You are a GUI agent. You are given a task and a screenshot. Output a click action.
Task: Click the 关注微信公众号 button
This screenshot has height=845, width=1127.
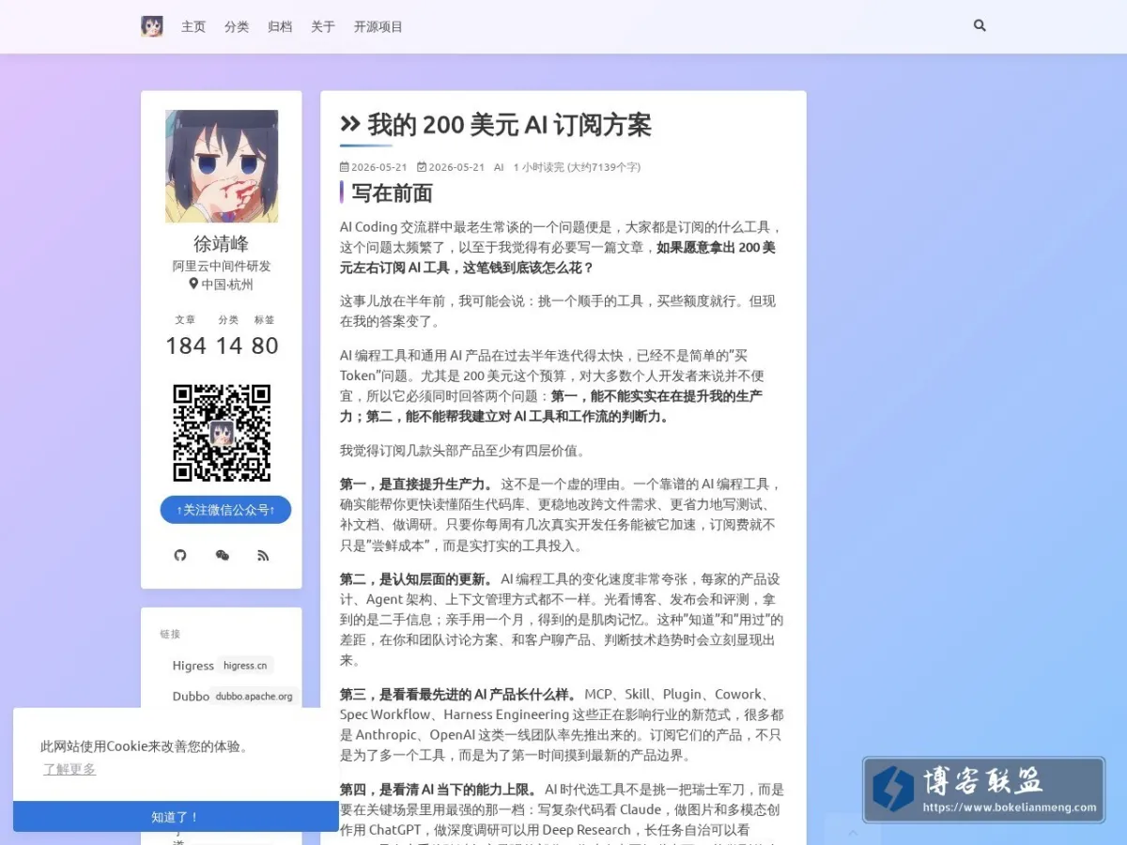pos(225,510)
